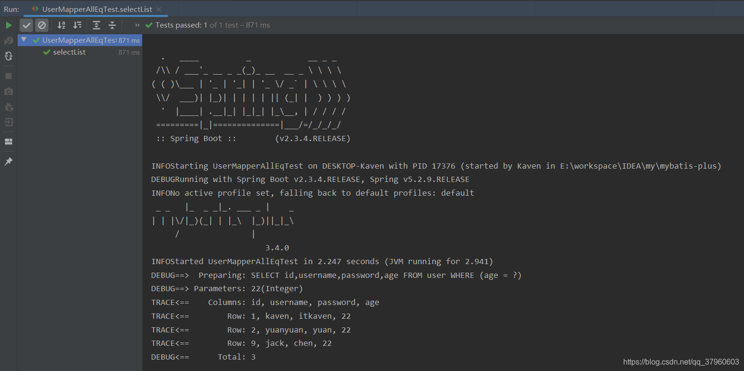Click the 'DEBUGRunning with Spring Boot' log line

[310, 180]
